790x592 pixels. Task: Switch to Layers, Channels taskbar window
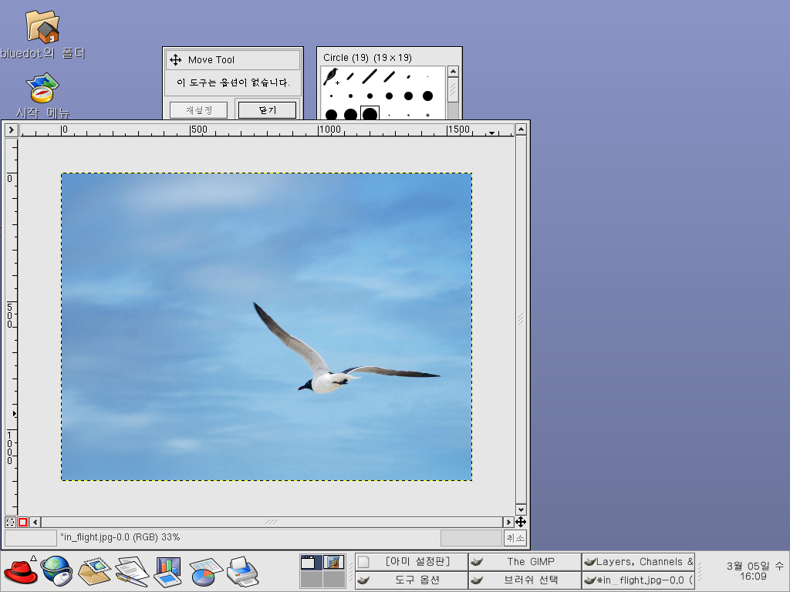click(x=638, y=562)
